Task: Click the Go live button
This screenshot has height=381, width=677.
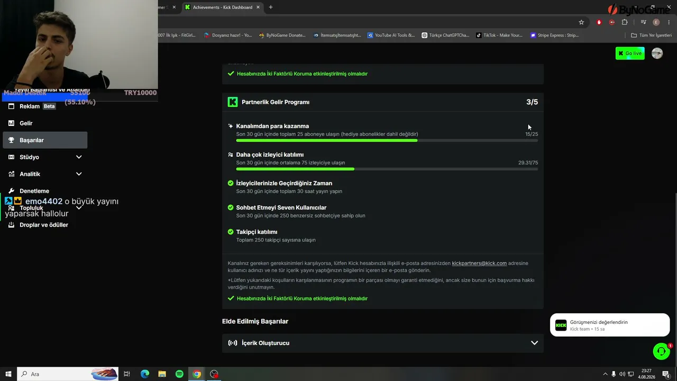Action: (630, 53)
